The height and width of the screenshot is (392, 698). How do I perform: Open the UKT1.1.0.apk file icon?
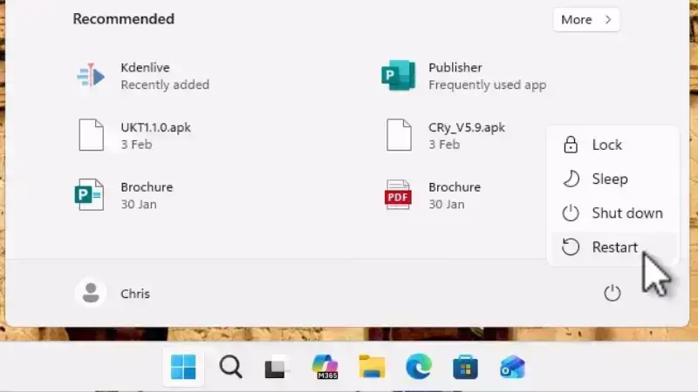92,135
